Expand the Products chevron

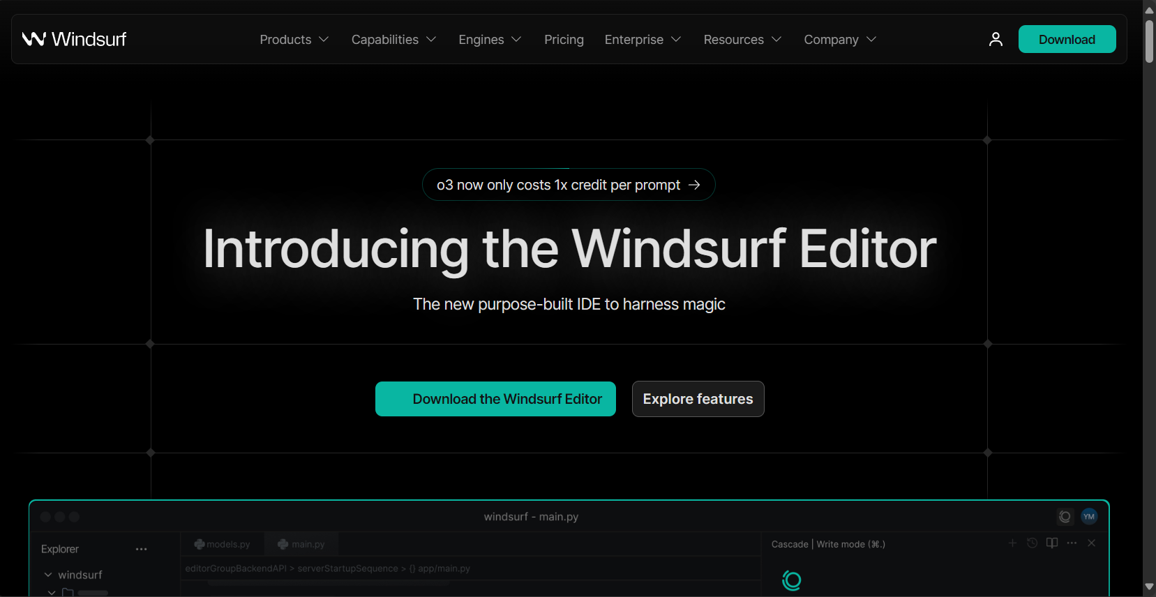point(324,40)
